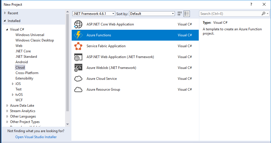
Task: Collapse the Installed section
Action: tap(5, 21)
